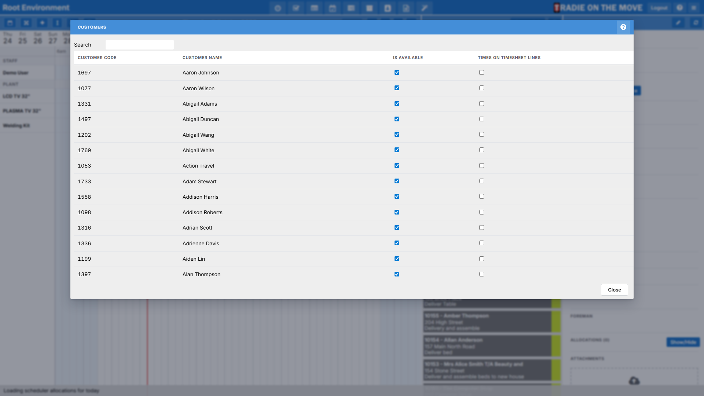Viewport: 704px width, 396px height.
Task: Enable Times On Timesheet Lines for Alan Thompson
Action: click(x=481, y=274)
